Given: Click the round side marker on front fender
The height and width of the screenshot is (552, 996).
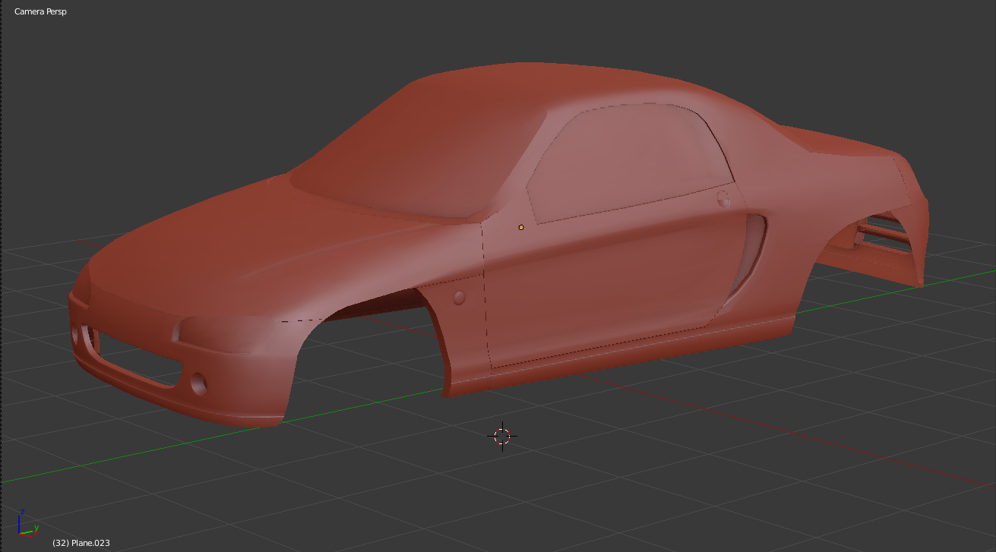Looking at the screenshot, I should tap(459, 298).
